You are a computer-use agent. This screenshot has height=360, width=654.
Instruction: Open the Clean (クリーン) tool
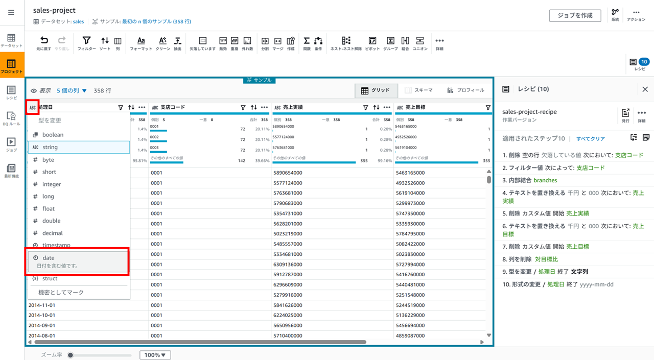(x=162, y=43)
